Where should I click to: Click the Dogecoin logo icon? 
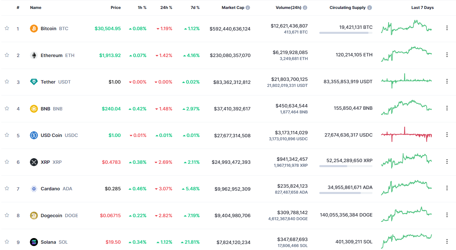pos(33,215)
